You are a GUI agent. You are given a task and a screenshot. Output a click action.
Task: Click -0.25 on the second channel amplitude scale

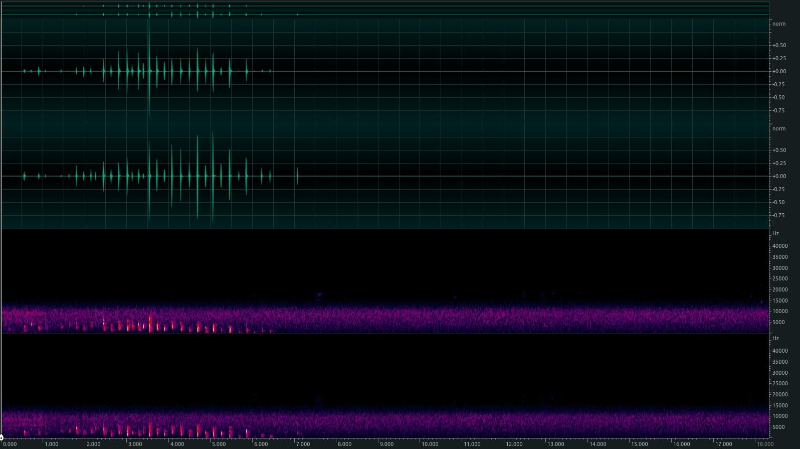[779, 189]
